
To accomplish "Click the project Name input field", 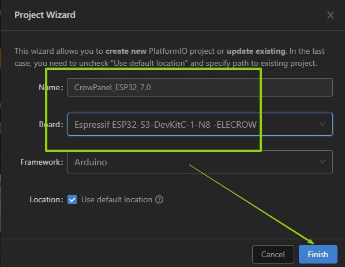I will coord(200,87).
